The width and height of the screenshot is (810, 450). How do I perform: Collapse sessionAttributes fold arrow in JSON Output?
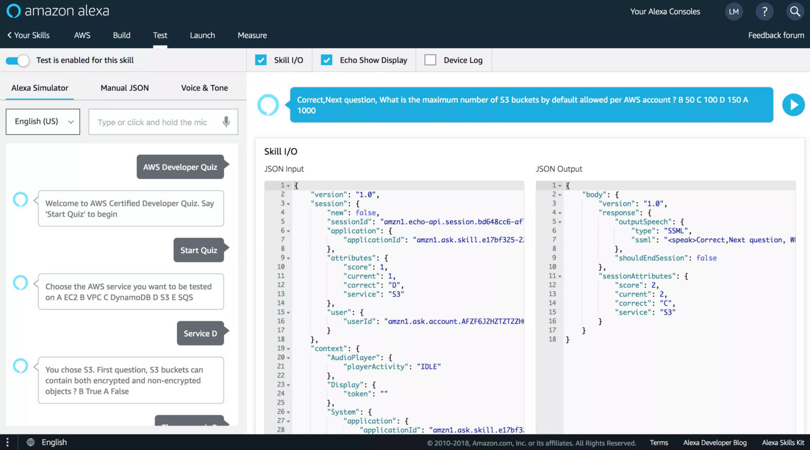tap(560, 277)
